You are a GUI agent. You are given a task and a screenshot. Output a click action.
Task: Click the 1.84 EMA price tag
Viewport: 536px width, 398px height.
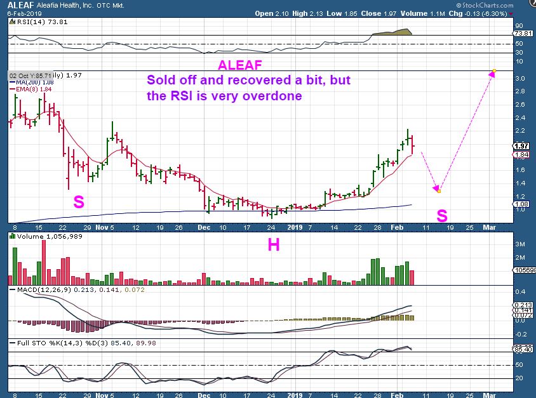coord(521,155)
